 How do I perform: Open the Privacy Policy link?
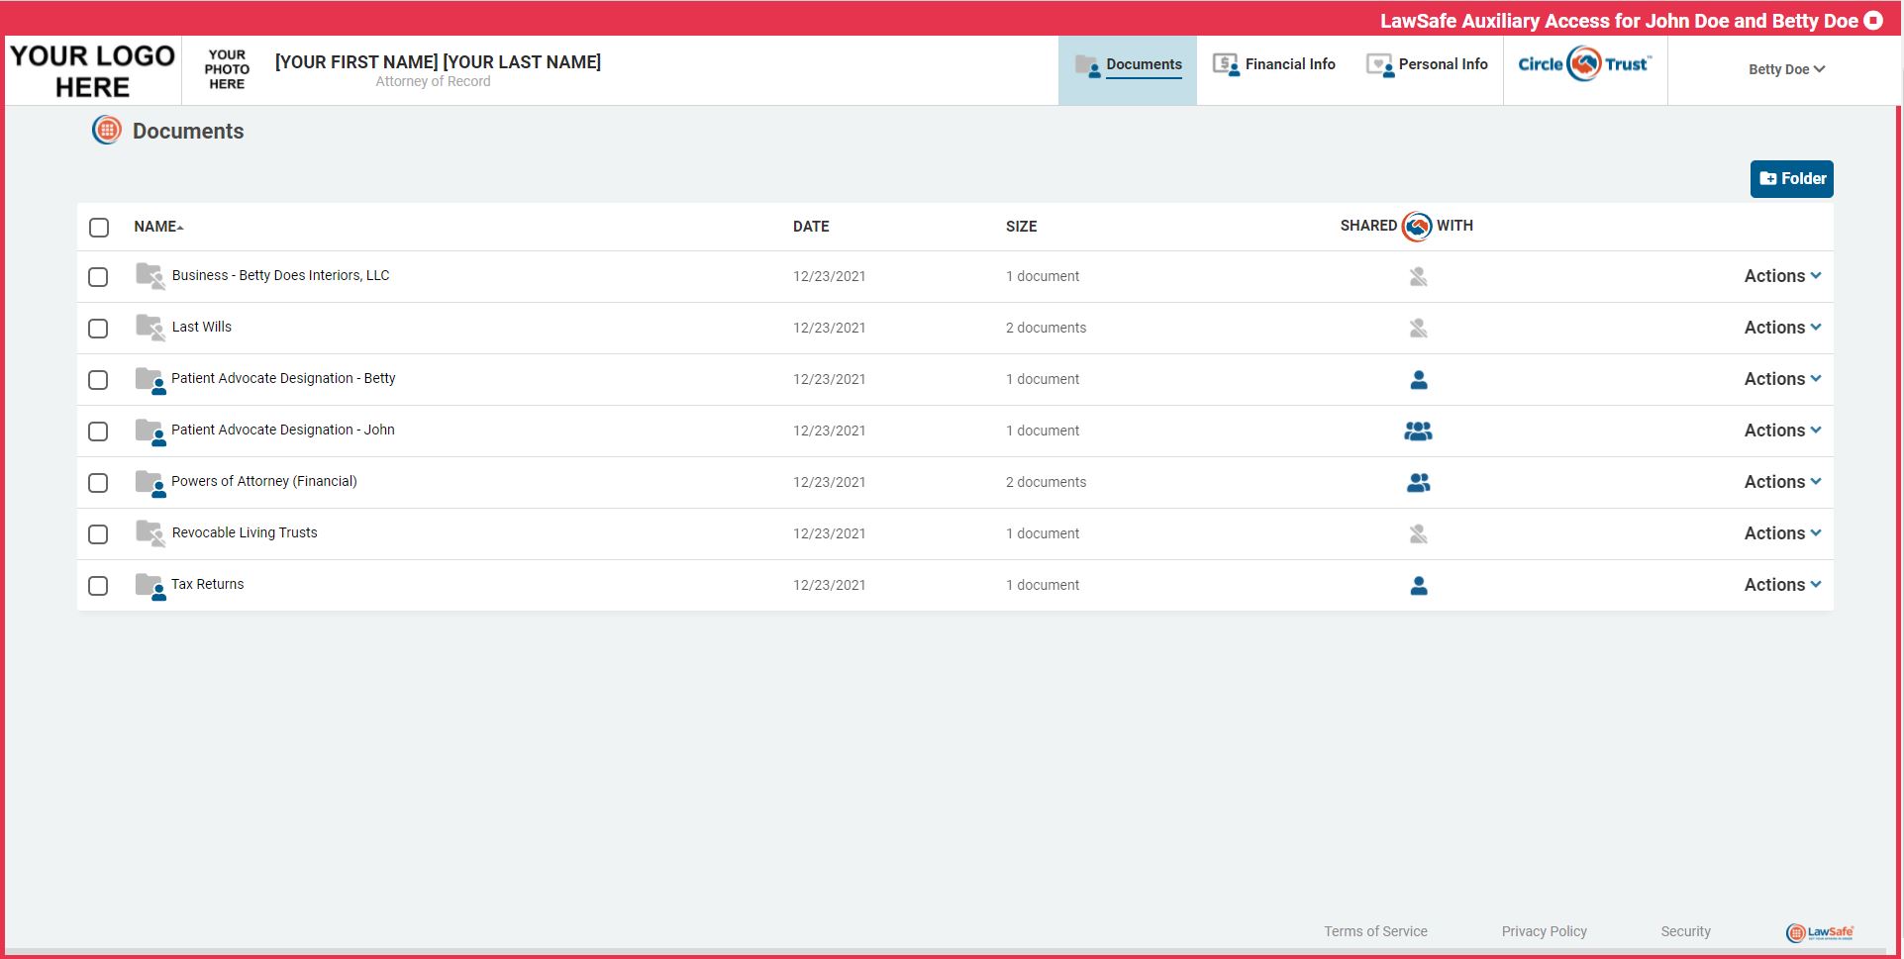[1543, 930]
